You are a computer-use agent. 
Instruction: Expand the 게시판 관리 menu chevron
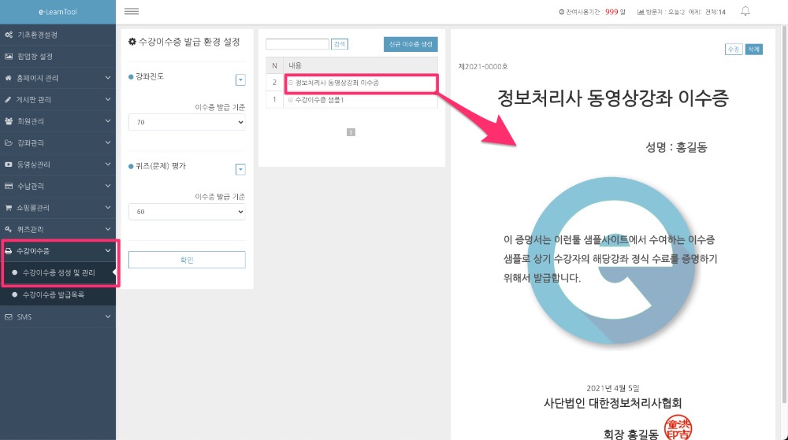tap(107, 99)
